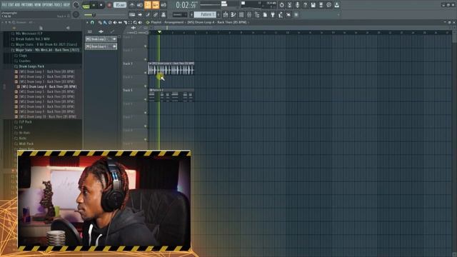Open the FILE menu
Screen dimensions: 457x257
pyautogui.click(x=5, y=5)
